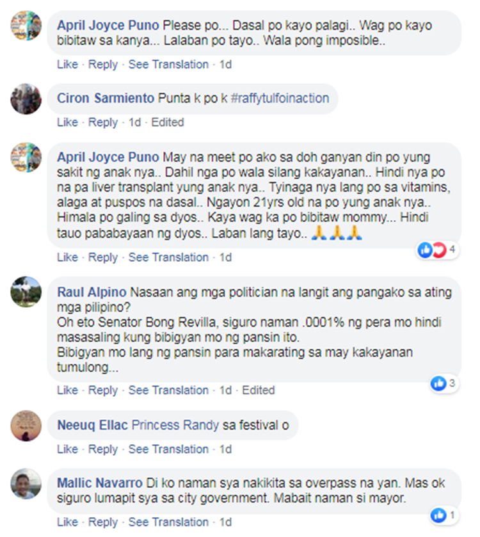The width and height of the screenshot is (480, 537).
Task: Open the like and love reactions showing 4
Action: pos(438,250)
